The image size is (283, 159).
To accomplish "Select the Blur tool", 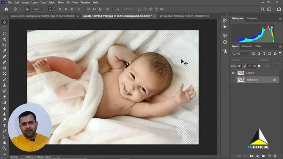I will coord(4,108).
